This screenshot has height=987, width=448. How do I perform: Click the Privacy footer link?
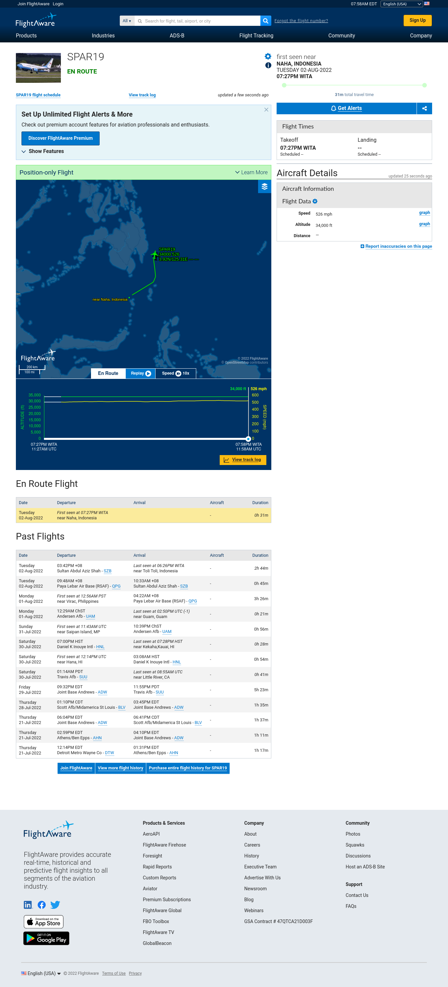[135, 973]
